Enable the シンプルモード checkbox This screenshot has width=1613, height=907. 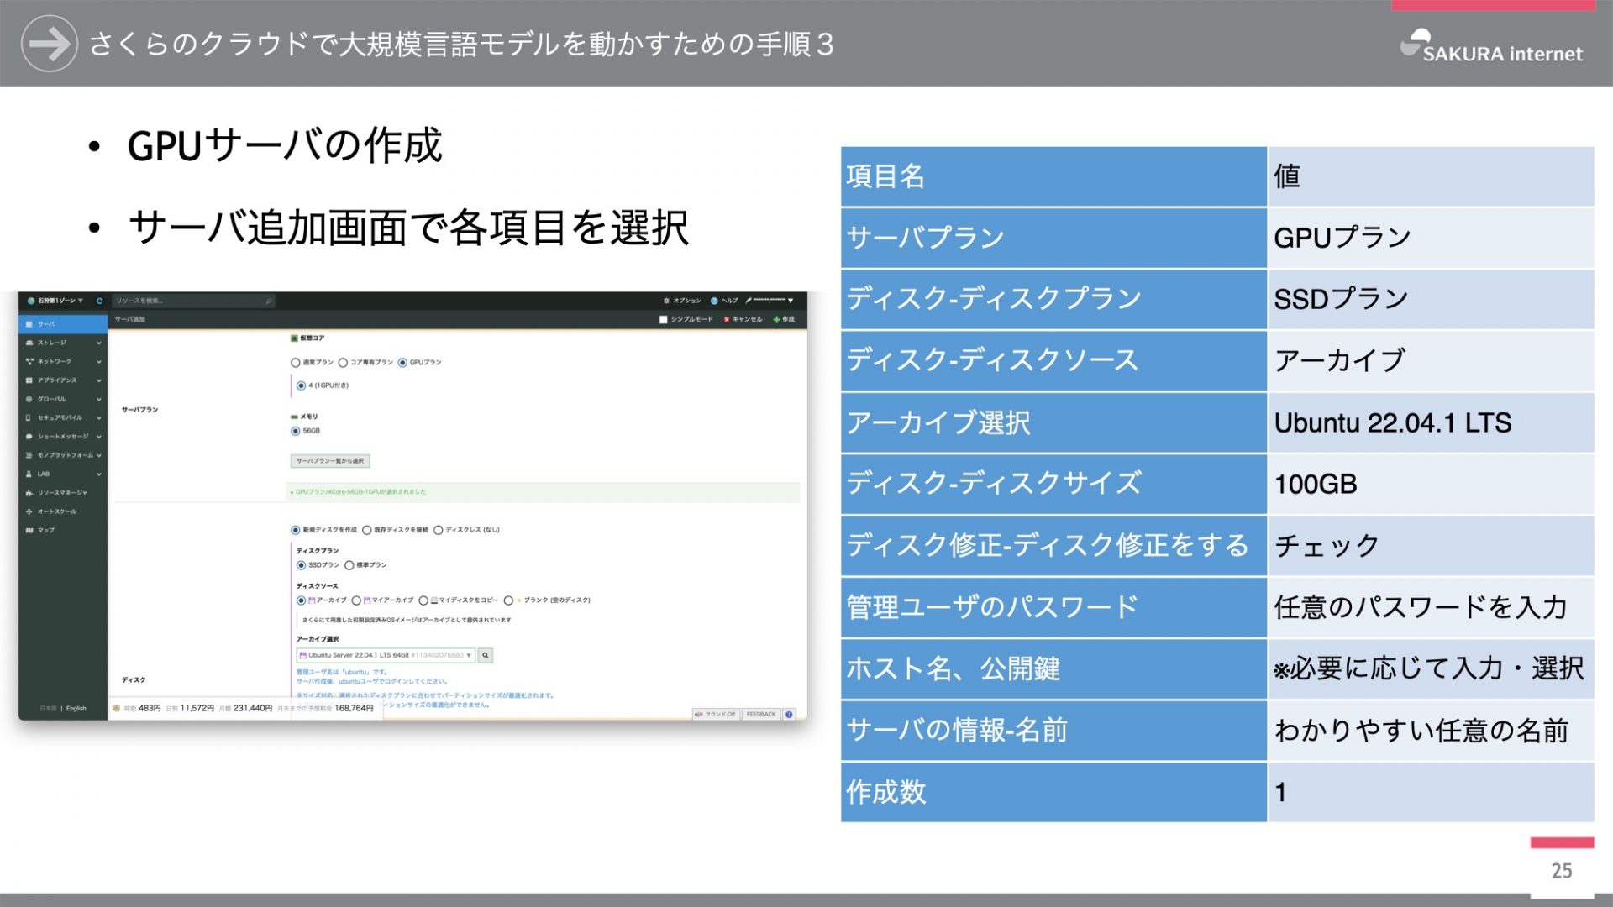point(663,320)
